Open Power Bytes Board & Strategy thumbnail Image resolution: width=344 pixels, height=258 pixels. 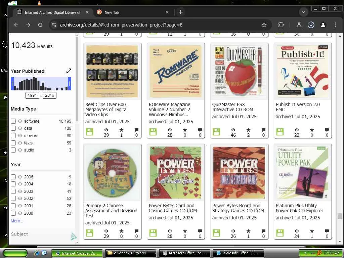[x=239, y=173]
